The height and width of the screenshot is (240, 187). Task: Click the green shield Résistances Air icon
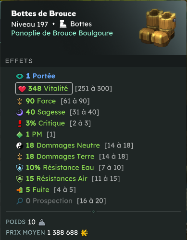click(x=20, y=179)
